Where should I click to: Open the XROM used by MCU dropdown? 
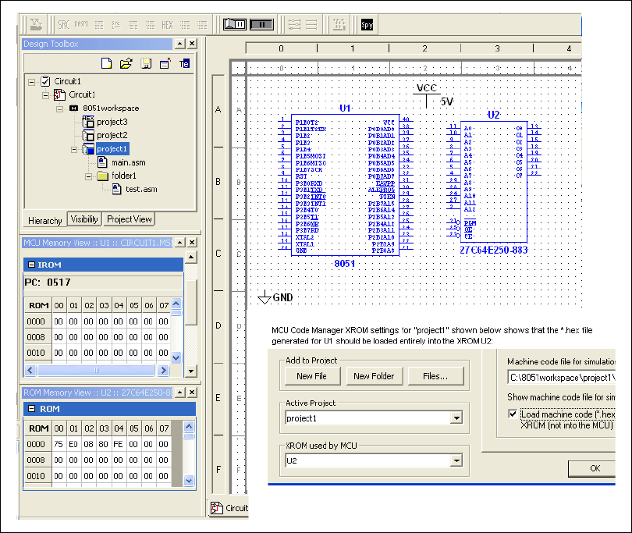click(456, 461)
